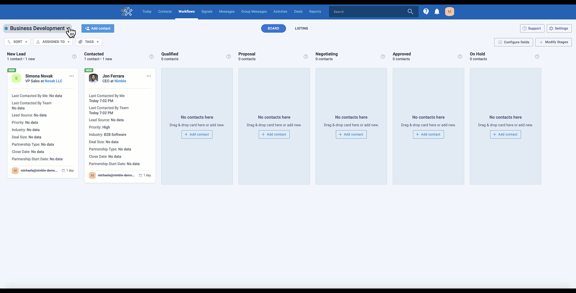Click inside the Search input field
Screen dimensions: 576x293
(366, 11)
